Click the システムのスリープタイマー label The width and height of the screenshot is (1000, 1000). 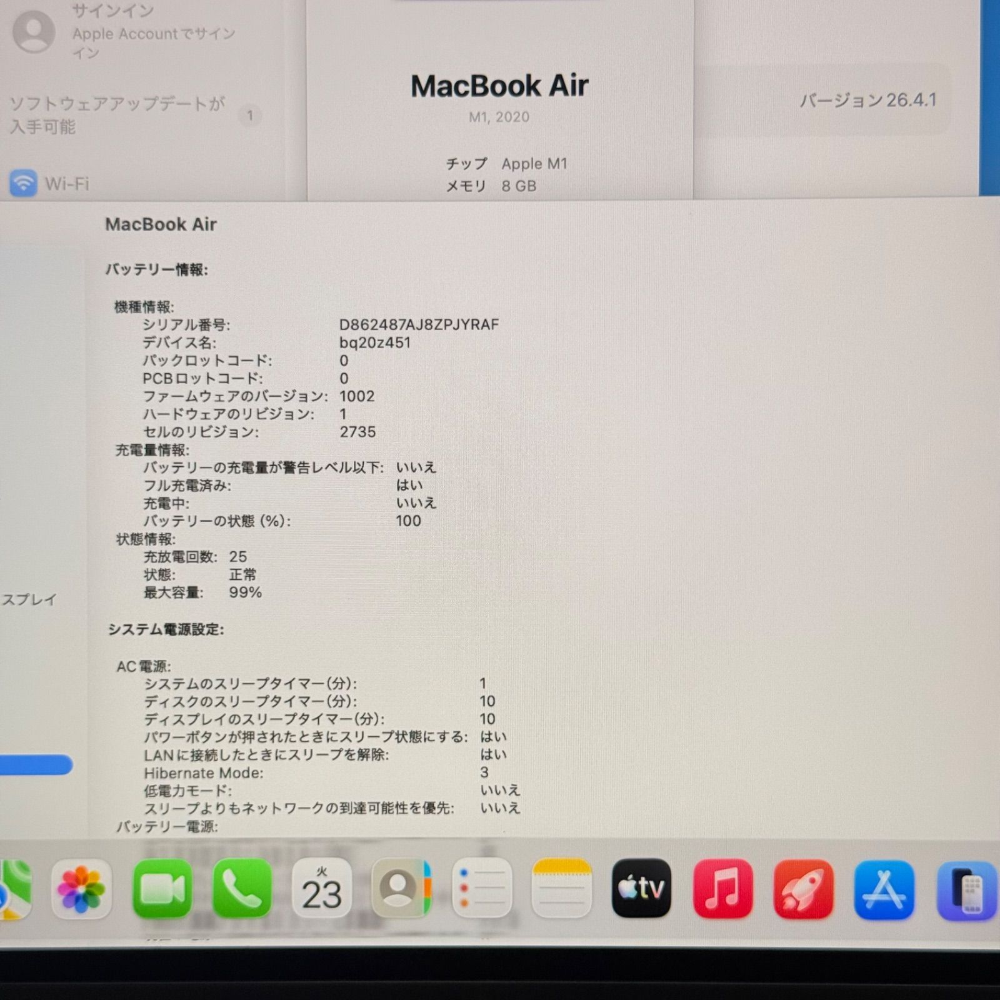coord(251,683)
